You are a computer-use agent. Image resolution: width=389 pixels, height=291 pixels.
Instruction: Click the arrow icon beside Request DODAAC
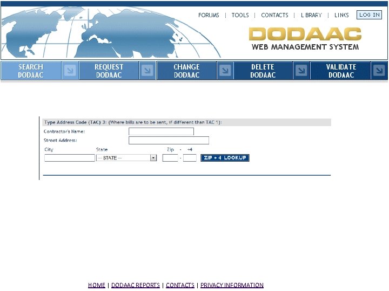click(x=147, y=71)
